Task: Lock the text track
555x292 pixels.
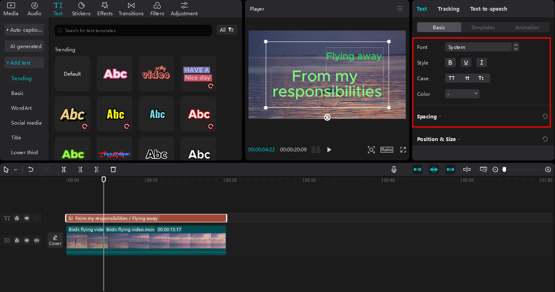Action: [x=17, y=218]
